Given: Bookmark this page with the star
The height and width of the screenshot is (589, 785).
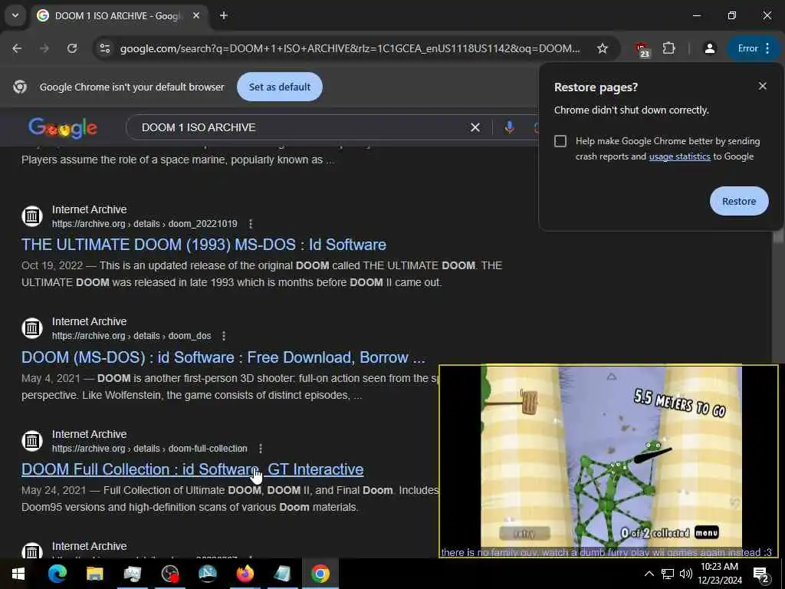Looking at the screenshot, I should 603,48.
